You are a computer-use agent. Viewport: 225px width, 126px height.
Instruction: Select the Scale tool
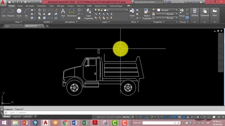(x=44, y=18)
